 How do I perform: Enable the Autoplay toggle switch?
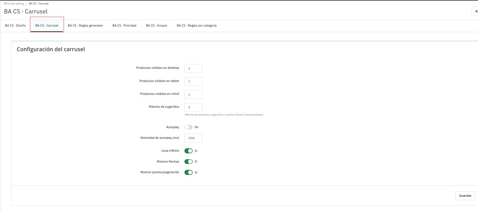188,127
